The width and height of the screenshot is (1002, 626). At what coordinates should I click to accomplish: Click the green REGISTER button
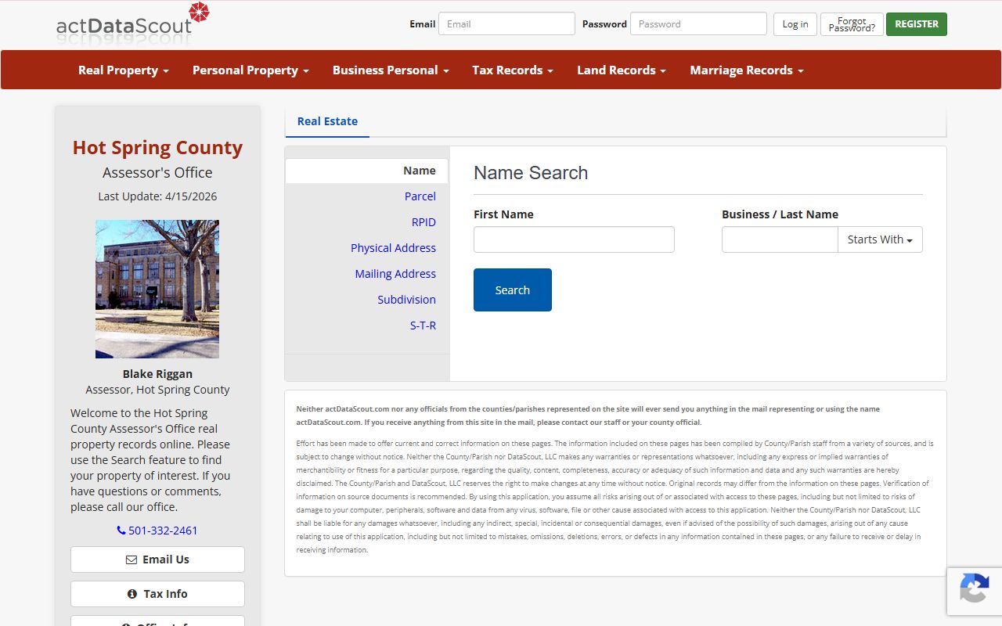917,24
